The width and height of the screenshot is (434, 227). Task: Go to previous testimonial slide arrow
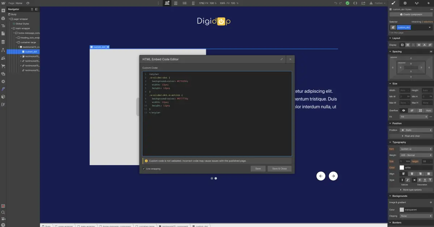(x=320, y=176)
